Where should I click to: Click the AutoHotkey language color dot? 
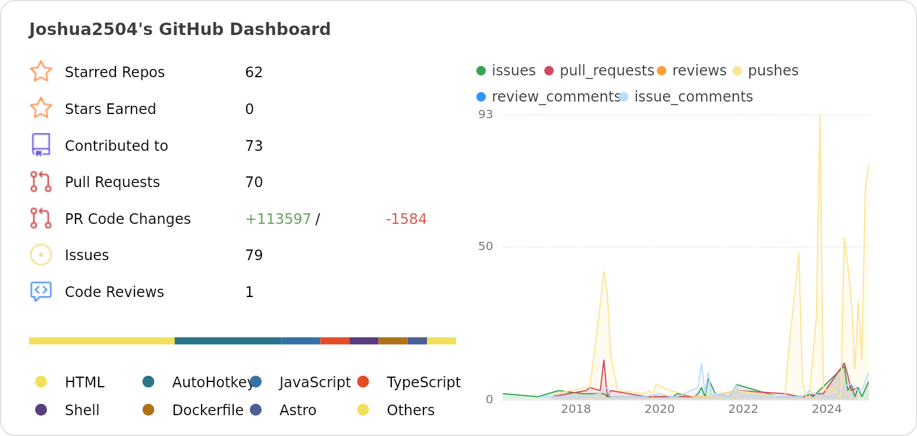(149, 381)
